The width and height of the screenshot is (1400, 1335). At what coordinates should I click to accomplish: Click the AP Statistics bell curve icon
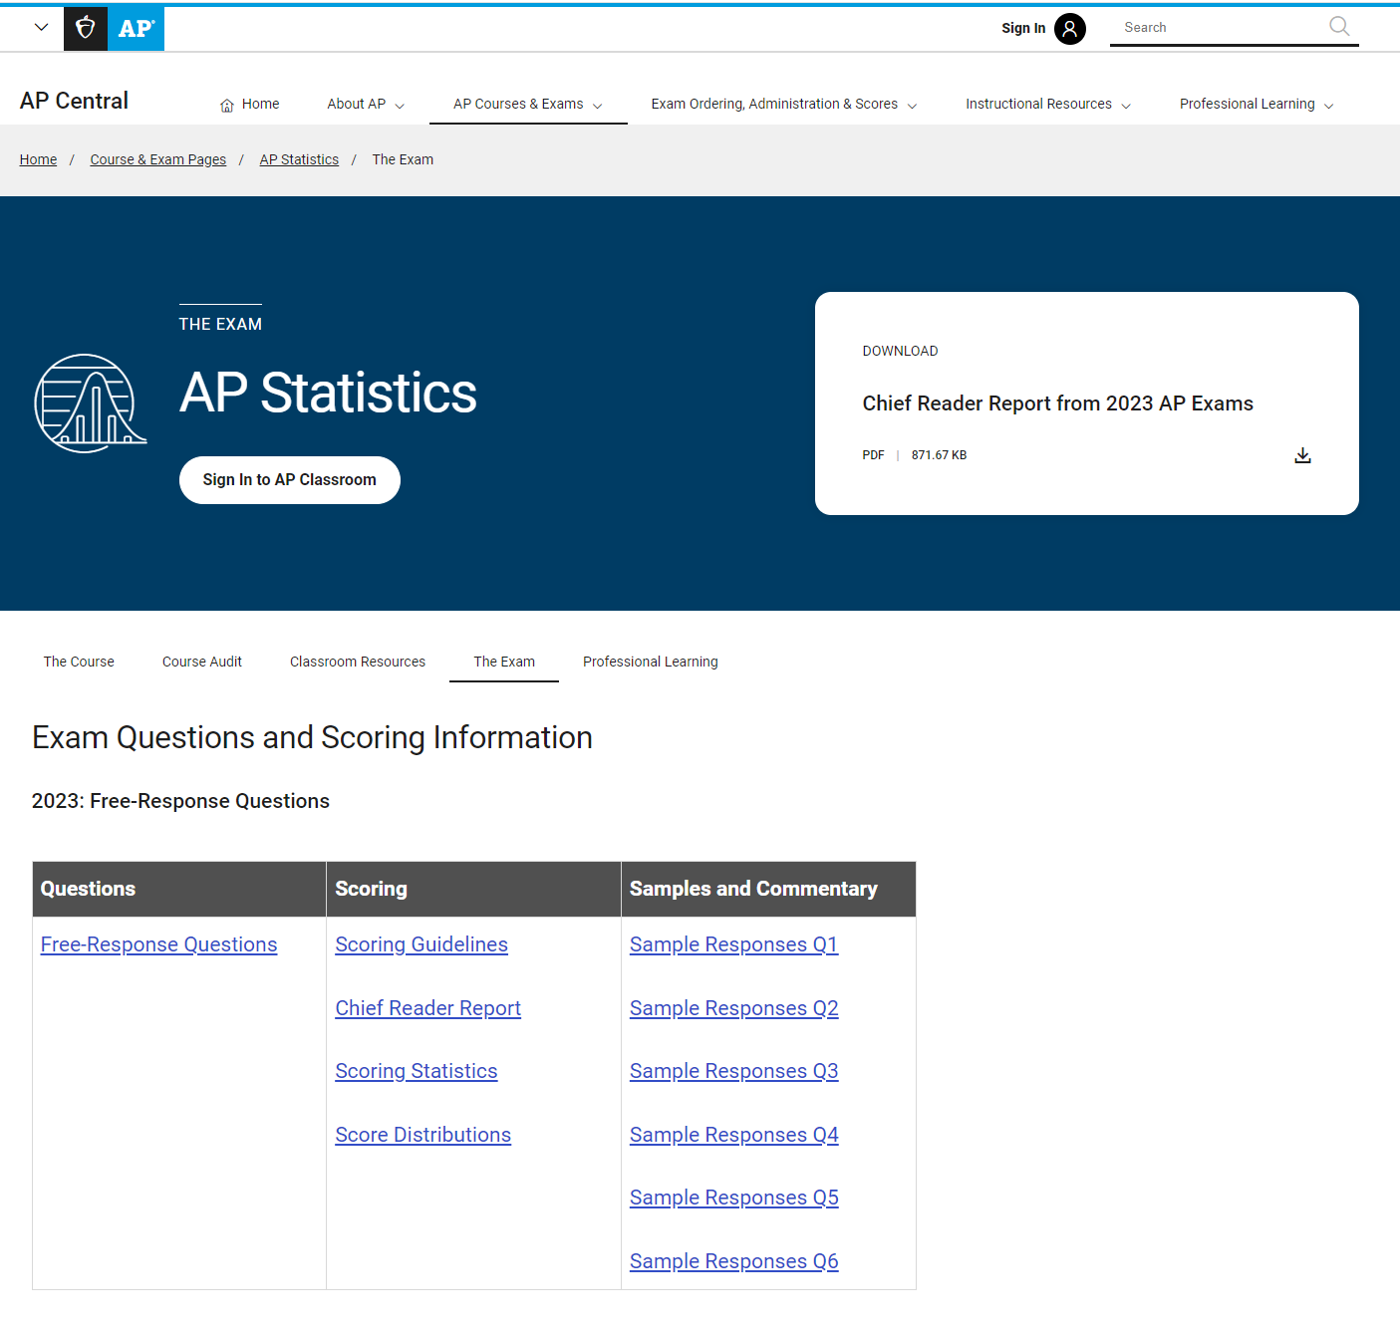click(x=91, y=403)
